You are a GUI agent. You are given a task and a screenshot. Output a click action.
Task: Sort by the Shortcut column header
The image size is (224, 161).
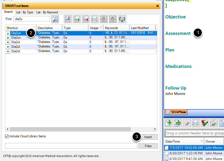pos(20,28)
